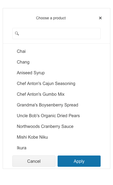Viewport: 113px width, 185px height.
Task: Close the Choose a product dialog
Action: tap(100, 18)
